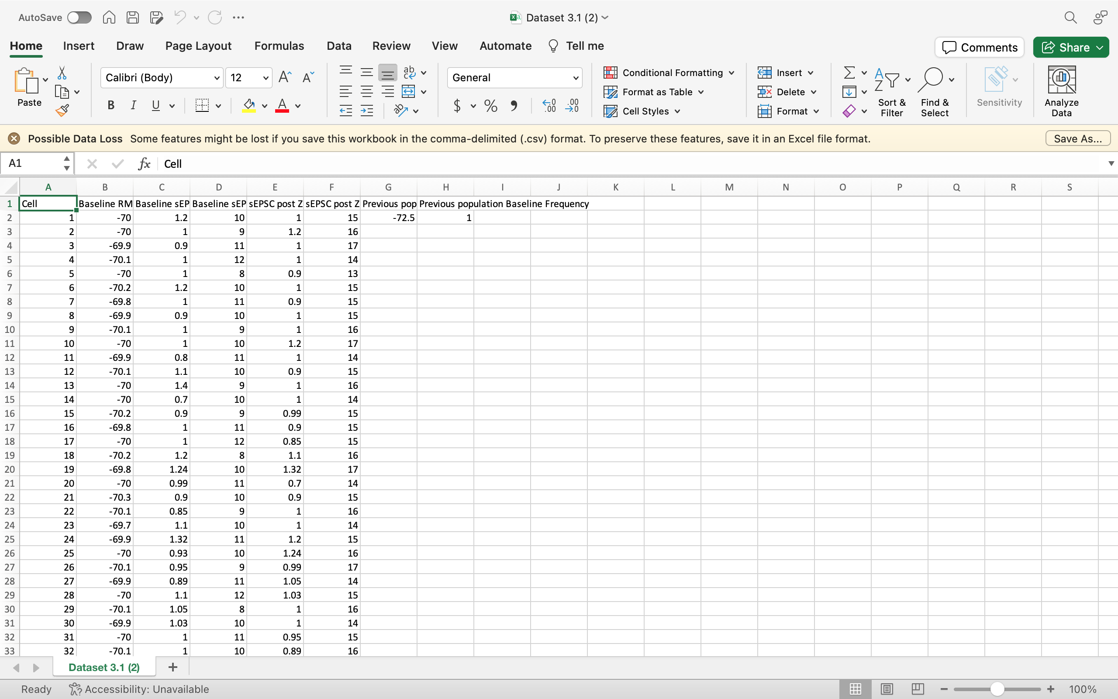Toggle the AutoSave switch
This screenshot has height=699, width=1118.
[79, 17]
